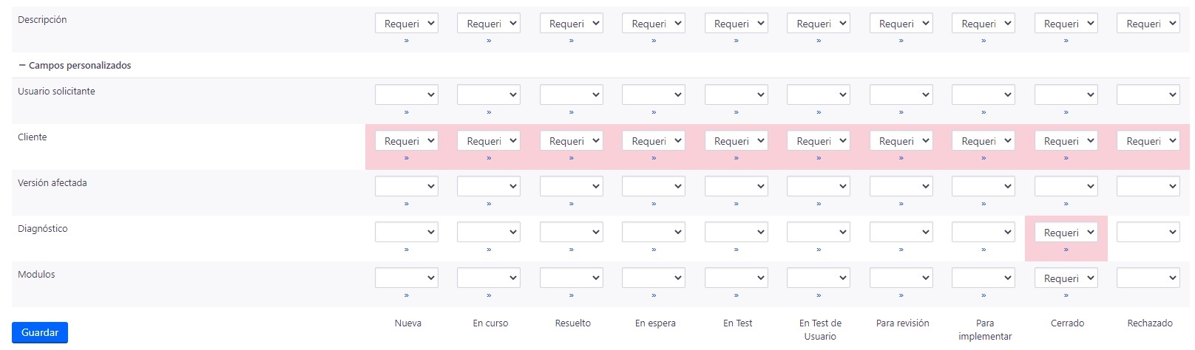Open the Versión afectada dropdown for En Test de Usuario
This screenshot has width=1195, height=350.
pyautogui.click(x=819, y=187)
